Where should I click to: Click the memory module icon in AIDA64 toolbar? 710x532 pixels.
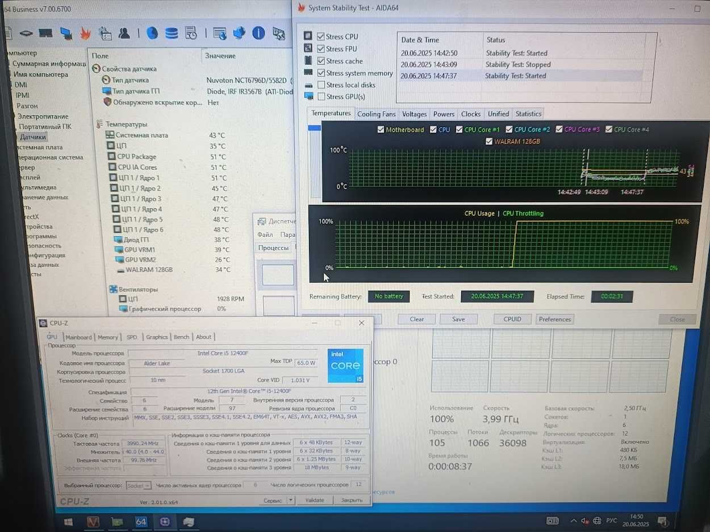point(46,33)
